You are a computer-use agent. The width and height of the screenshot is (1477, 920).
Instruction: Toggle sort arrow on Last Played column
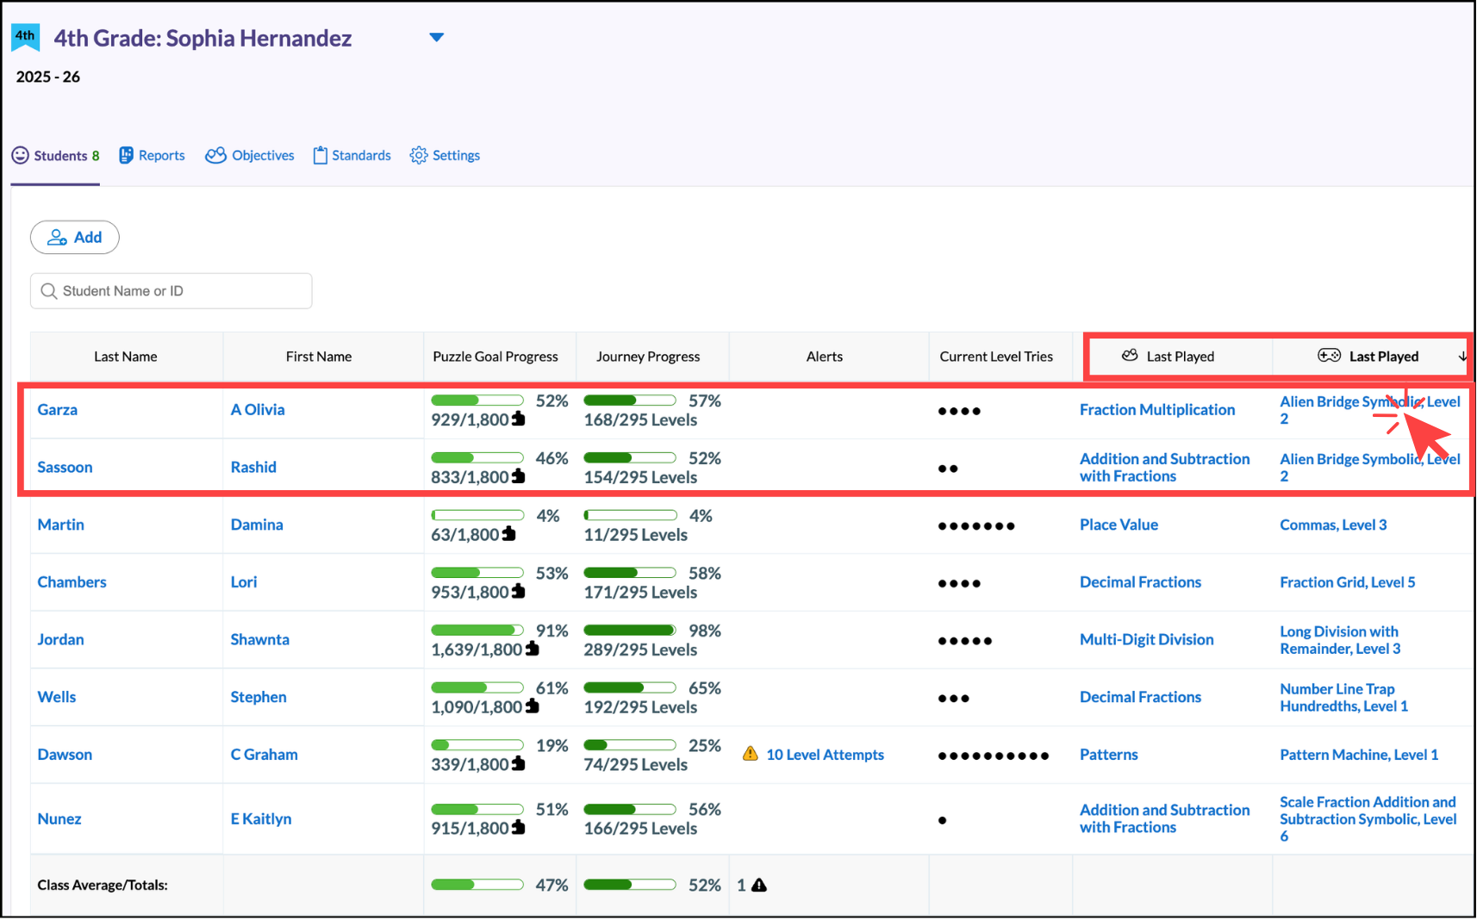1462,357
